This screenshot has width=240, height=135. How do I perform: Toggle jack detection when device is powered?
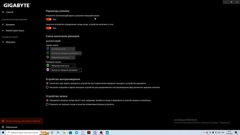49,28
